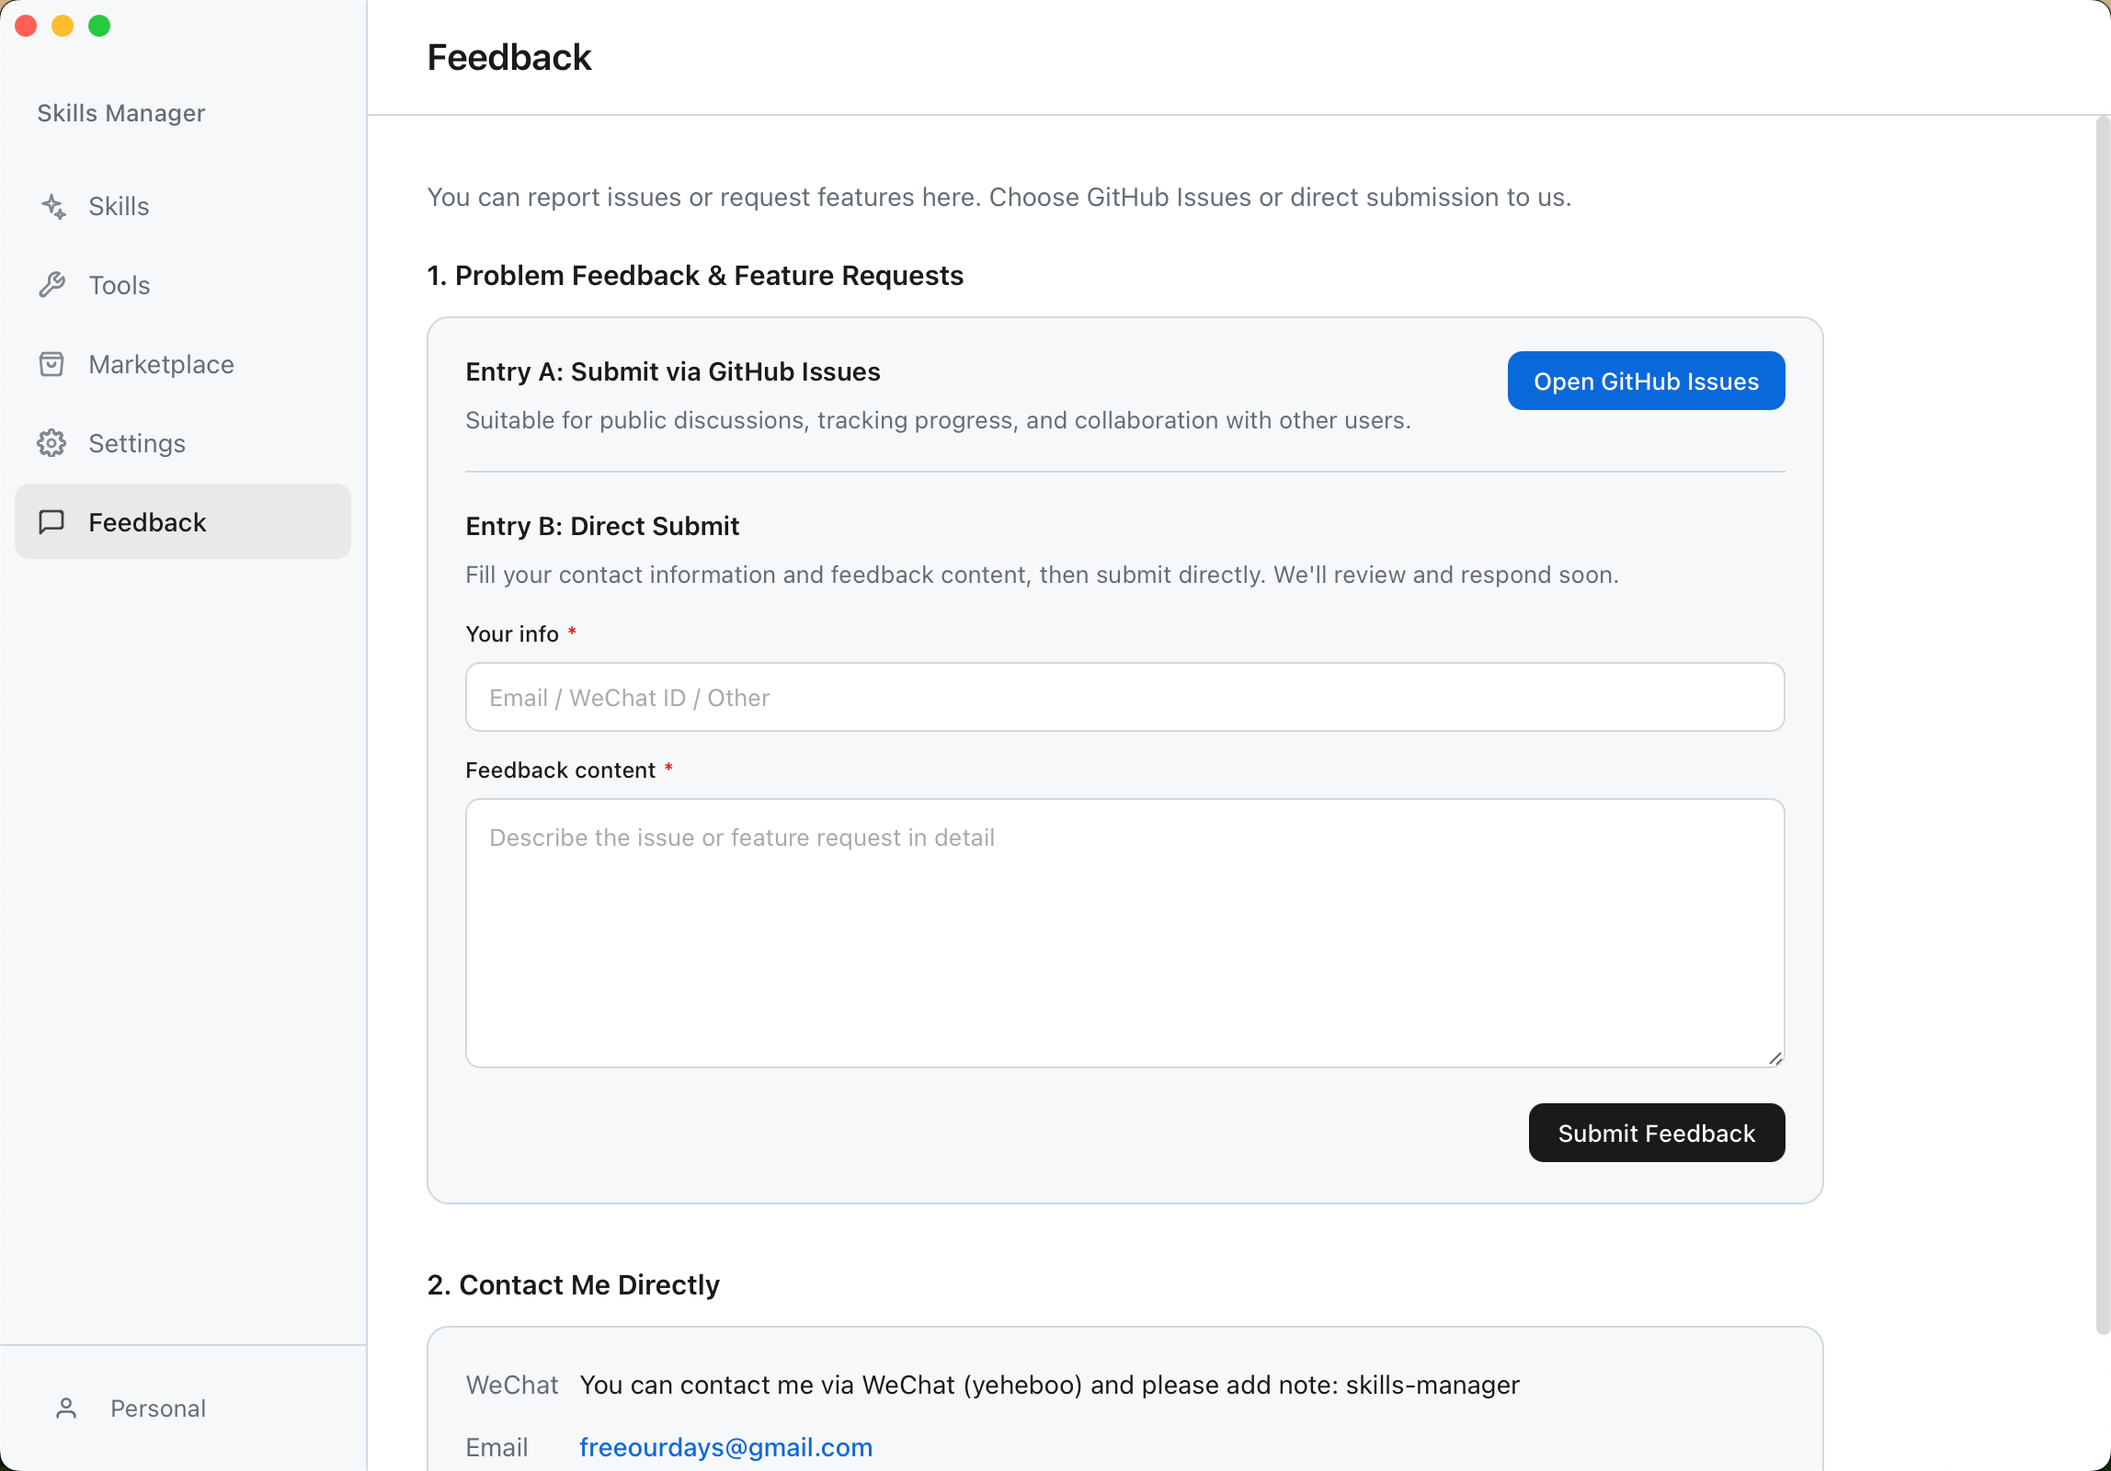Switch to the Marketplace page
This screenshot has width=2111, height=1471.
tap(161, 364)
